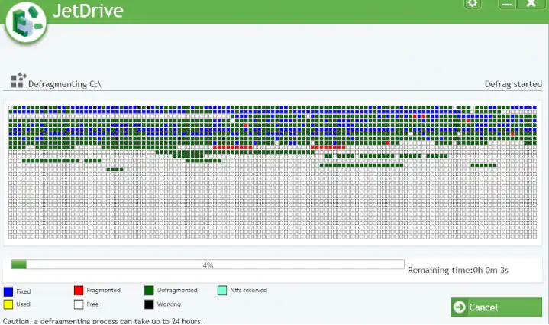549x325 pixels.
Task: Click the green Defragmented legend swatch
Action: tap(149, 291)
